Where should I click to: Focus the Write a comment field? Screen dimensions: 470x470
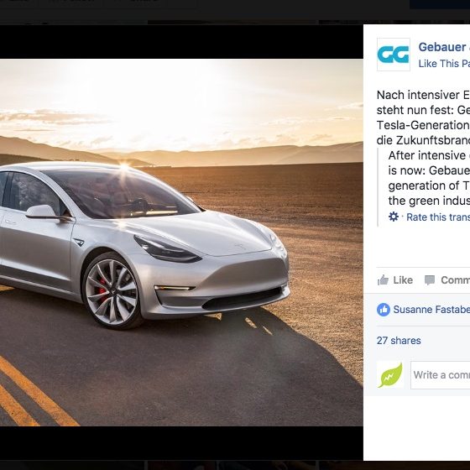(x=441, y=375)
